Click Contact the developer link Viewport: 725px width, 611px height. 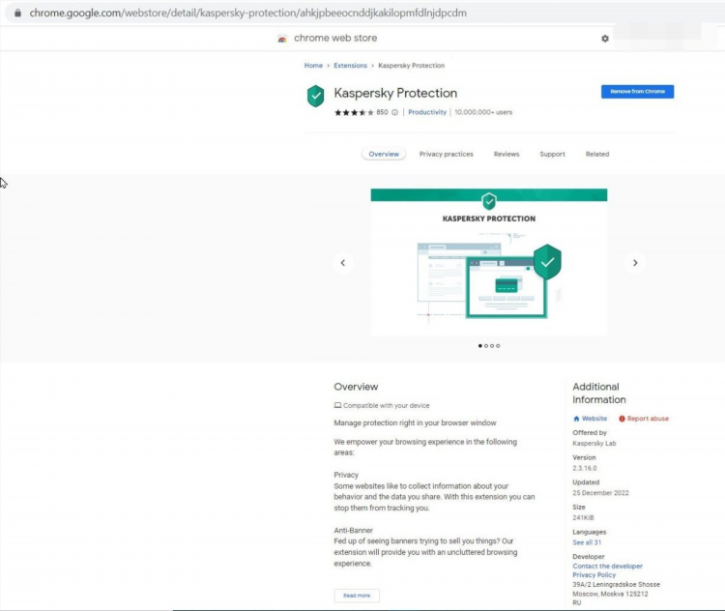[608, 567]
